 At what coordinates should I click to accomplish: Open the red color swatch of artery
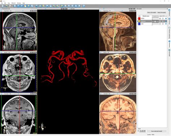tap(139, 18)
